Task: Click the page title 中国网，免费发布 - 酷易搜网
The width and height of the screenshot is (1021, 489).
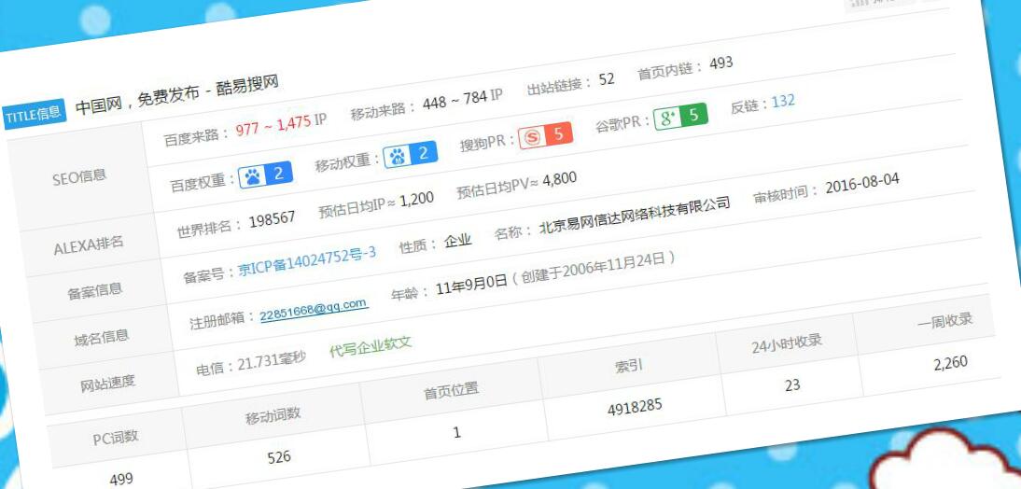Action: point(177,95)
